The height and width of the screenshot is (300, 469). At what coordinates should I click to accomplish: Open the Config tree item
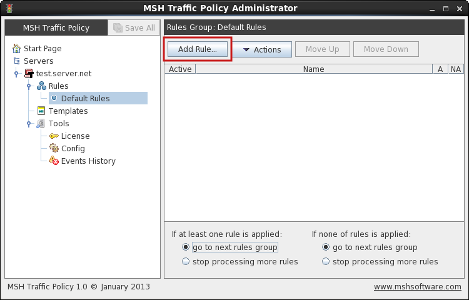tap(73, 149)
